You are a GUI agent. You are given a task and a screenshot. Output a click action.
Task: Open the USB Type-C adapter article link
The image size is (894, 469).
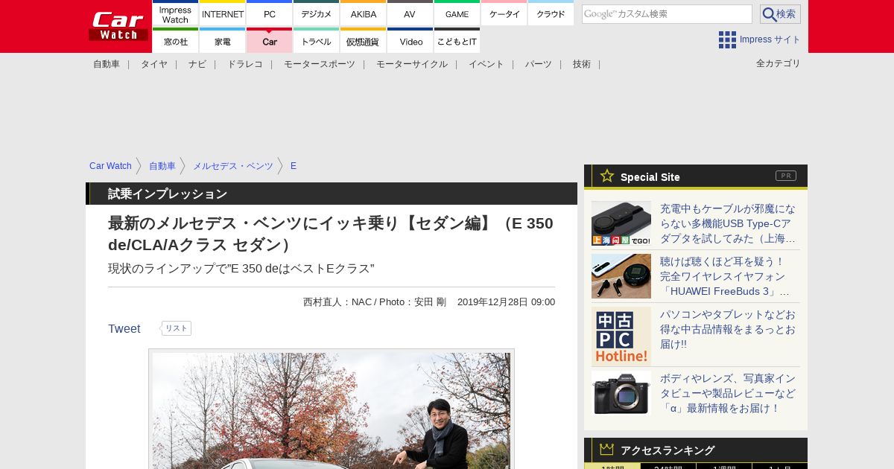(728, 223)
